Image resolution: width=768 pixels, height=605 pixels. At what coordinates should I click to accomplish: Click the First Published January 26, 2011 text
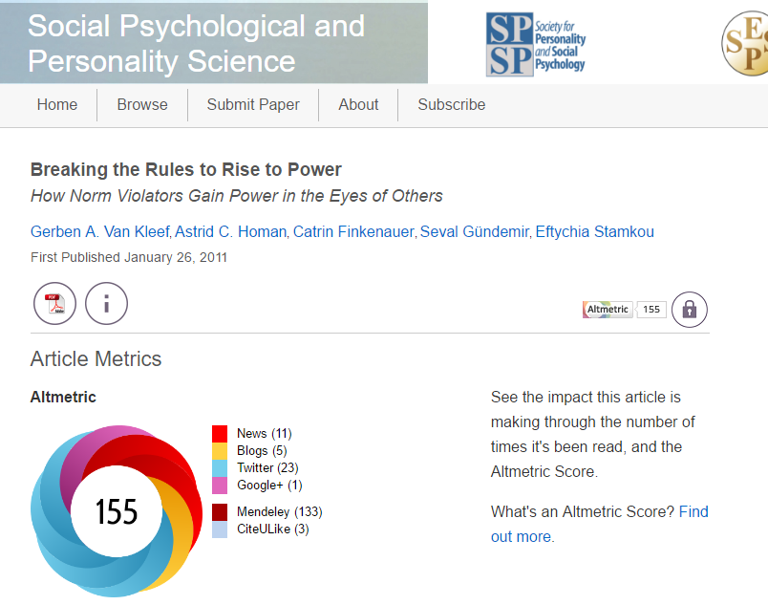(129, 257)
